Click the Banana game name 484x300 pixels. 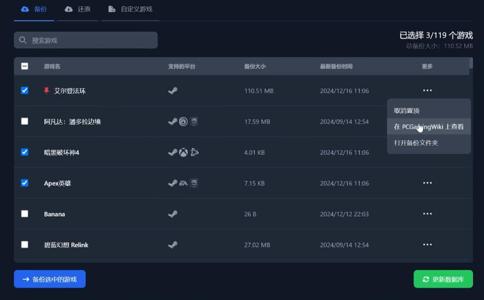tap(54, 214)
